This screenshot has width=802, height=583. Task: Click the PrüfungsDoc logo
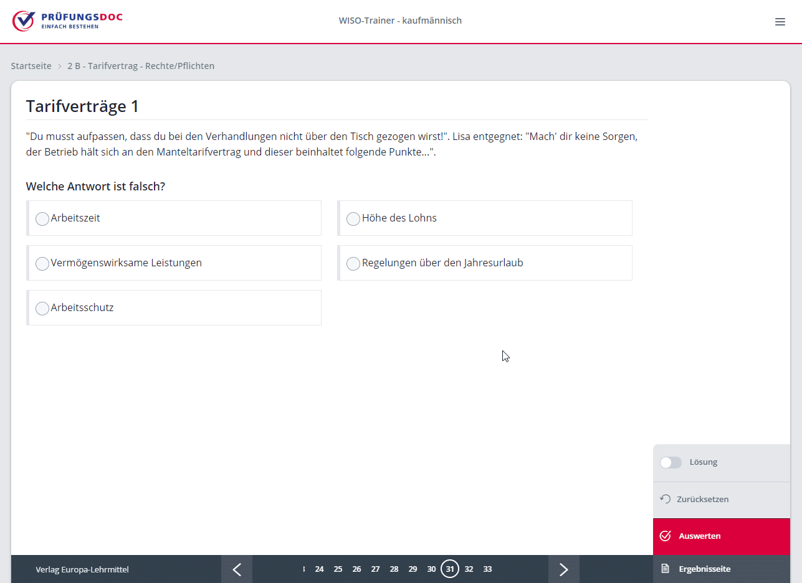(x=67, y=21)
